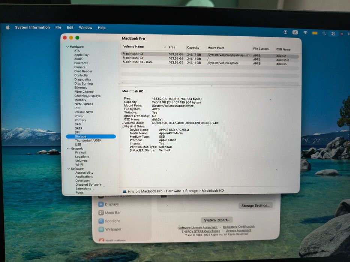Select Firewall under Network

[81, 153]
